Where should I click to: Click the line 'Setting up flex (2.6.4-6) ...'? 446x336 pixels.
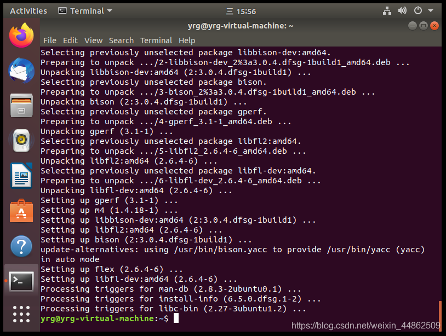[112, 269]
